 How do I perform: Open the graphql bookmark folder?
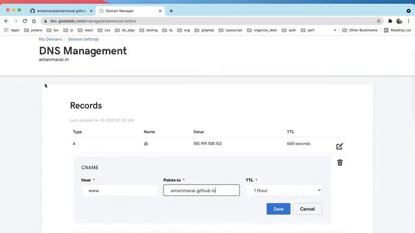[204, 30]
